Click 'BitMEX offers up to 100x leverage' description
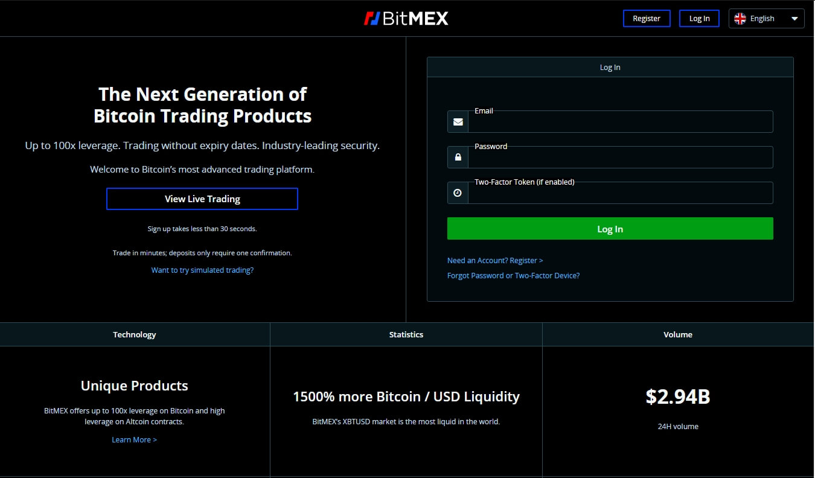Image resolution: width=815 pixels, height=478 pixels. (135, 416)
